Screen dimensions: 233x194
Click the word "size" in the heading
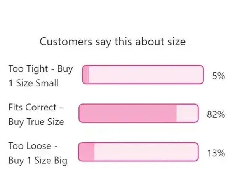[177, 42]
